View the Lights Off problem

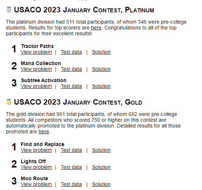[x=36, y=167]
